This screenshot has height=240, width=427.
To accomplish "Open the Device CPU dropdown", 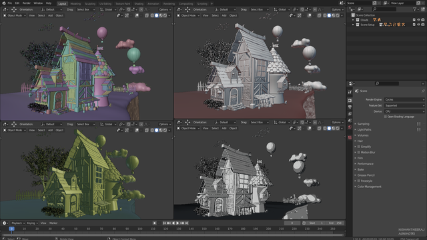I will (404, 111).
